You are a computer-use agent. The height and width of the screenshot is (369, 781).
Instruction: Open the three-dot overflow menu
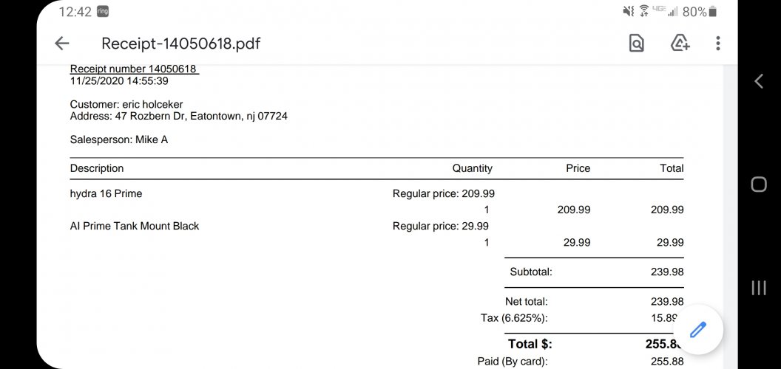pyautogui.click(x=717, y=44)
